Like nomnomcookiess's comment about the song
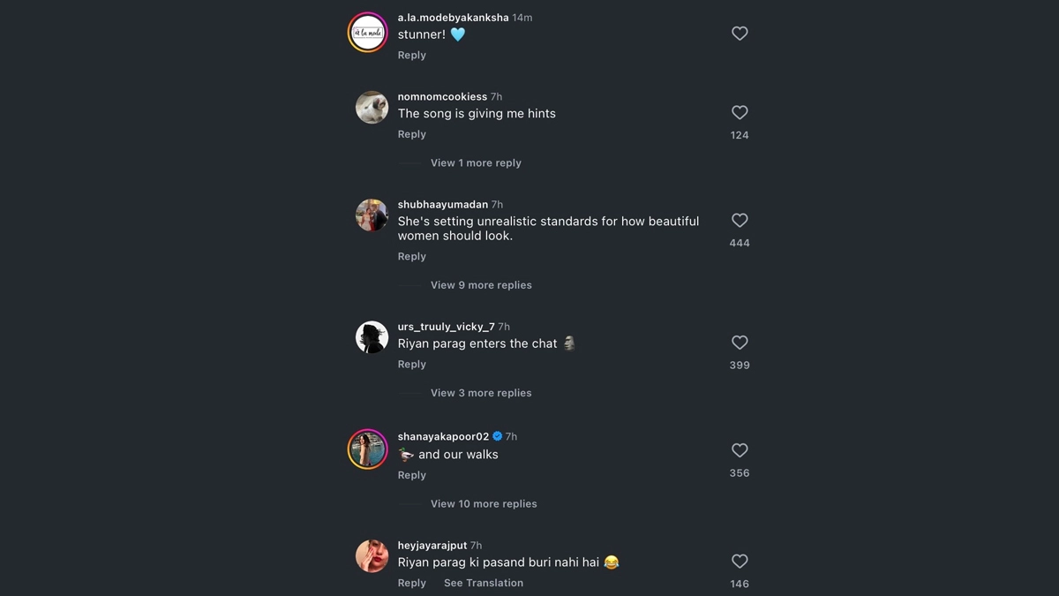This screenshot has width=1059, height=596. coord(740,113)
